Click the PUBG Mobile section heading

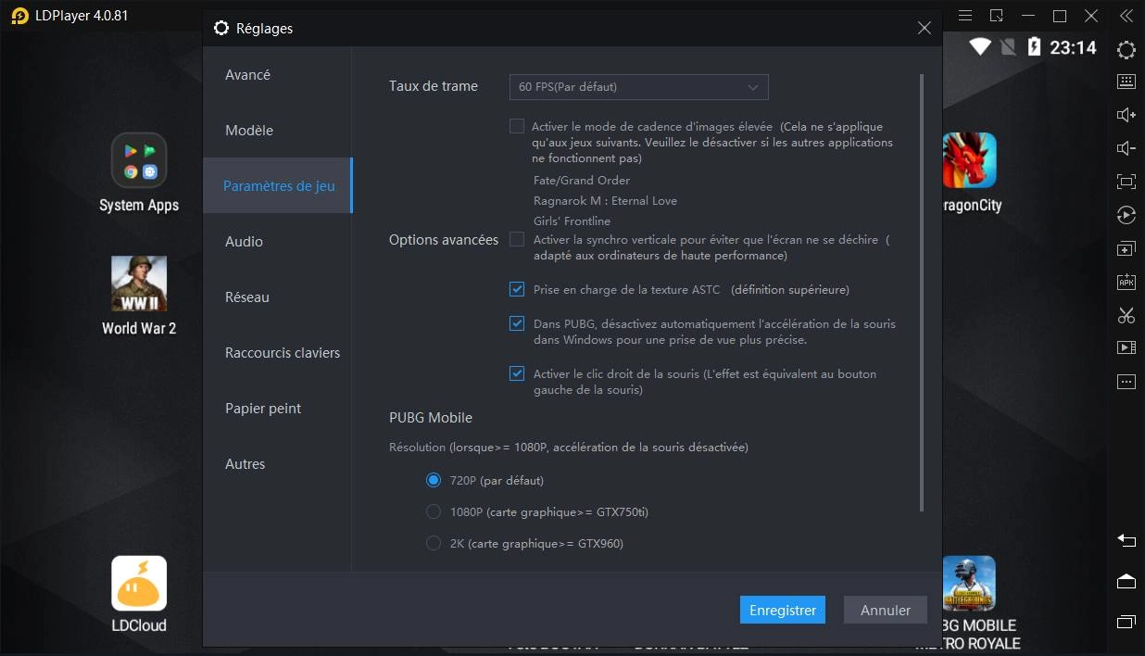tap(431, 417)
